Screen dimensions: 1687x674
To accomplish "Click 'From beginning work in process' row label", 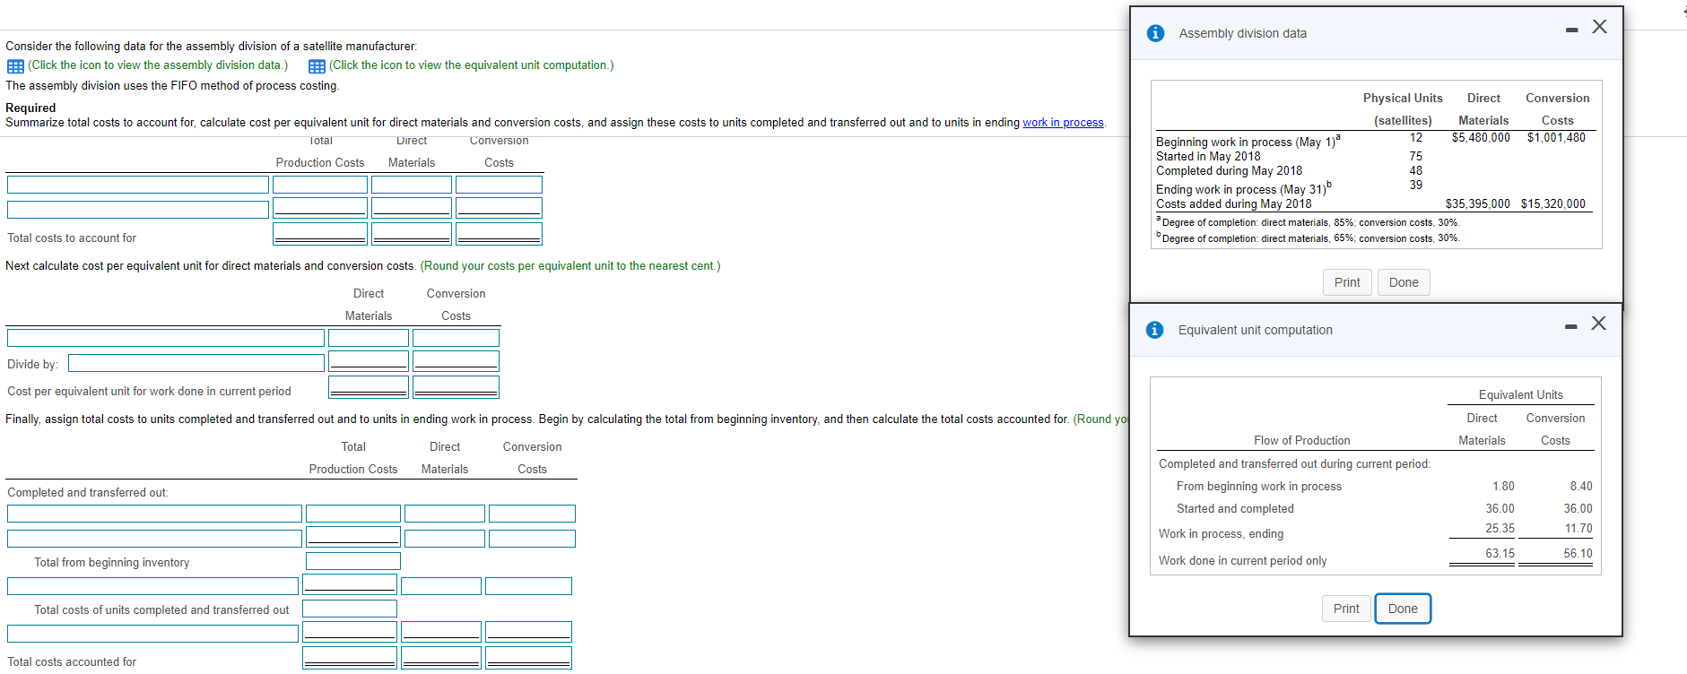I will 1259,487.
